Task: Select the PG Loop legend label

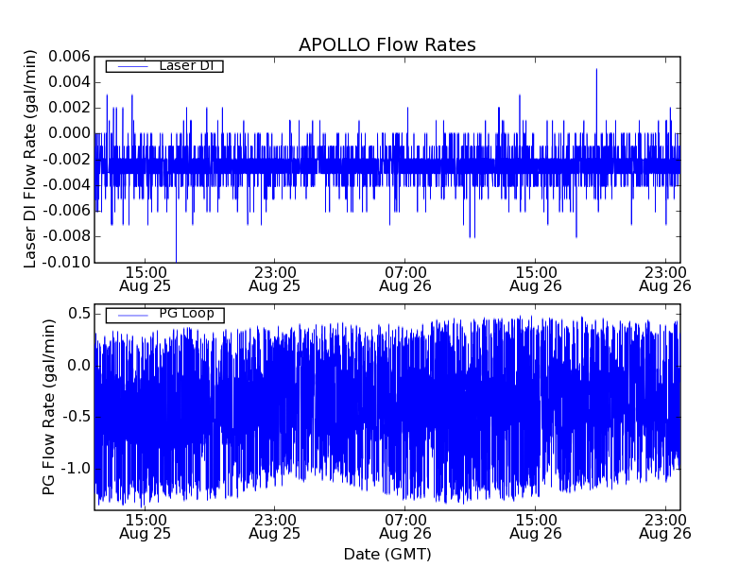Action: [x=186, y=314]
